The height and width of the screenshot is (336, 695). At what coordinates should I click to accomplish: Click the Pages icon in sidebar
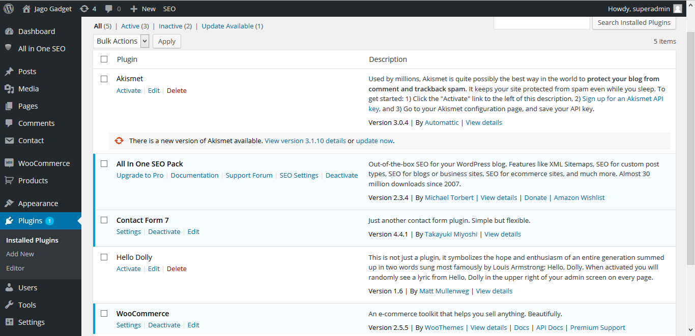pos(9,106)
